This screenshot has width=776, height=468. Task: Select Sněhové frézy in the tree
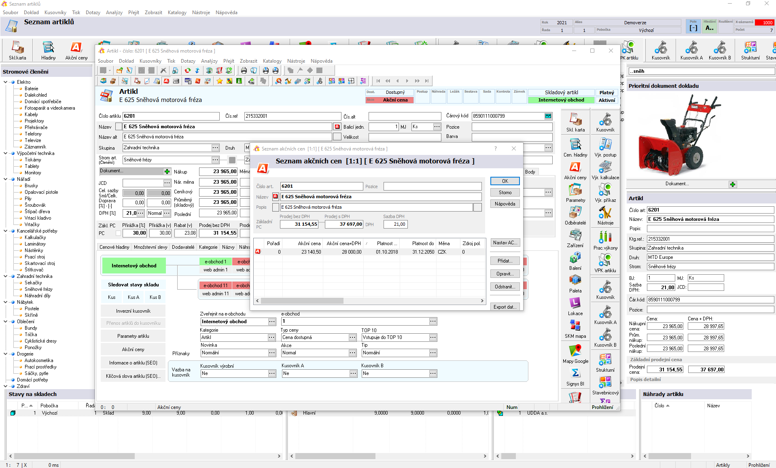click(38, 289)
